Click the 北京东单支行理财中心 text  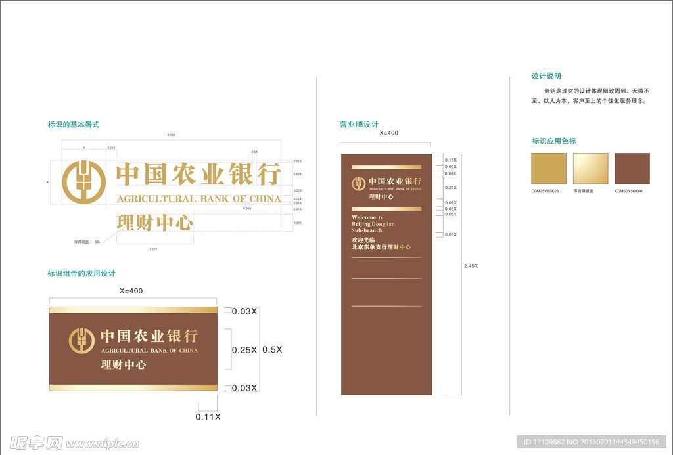[x=381, y=247]
